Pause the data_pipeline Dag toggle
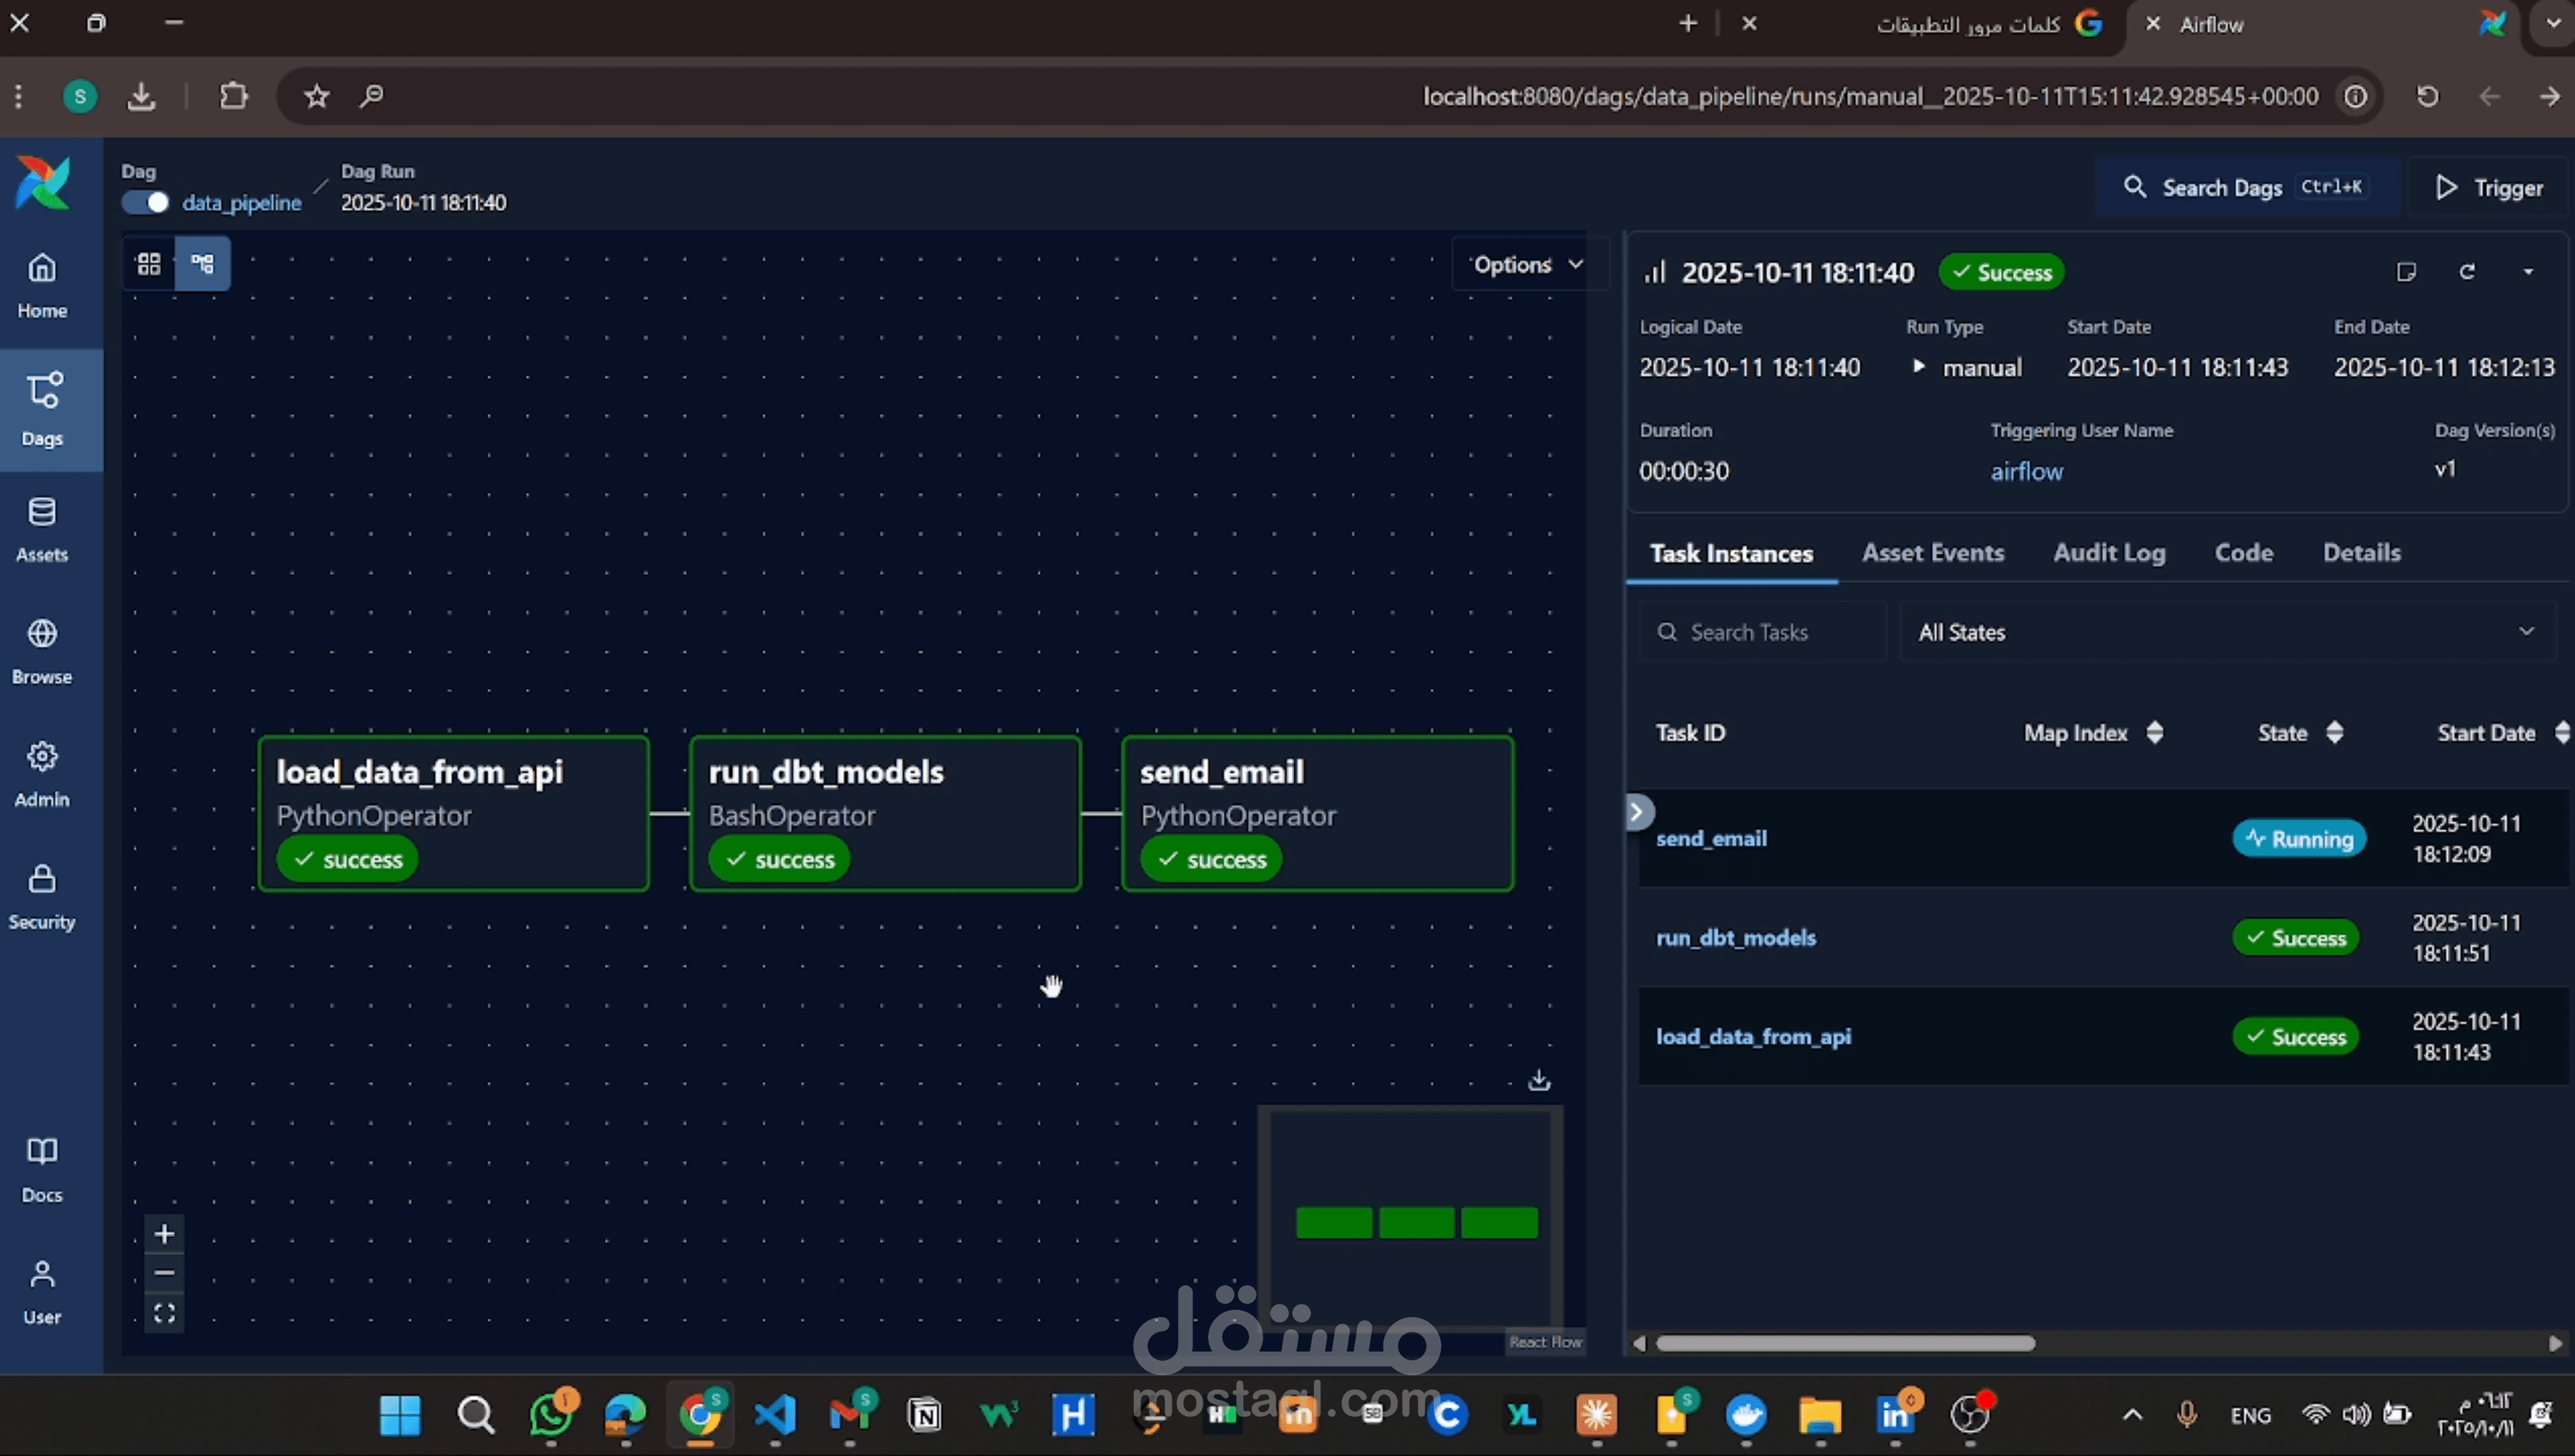Screen dimensions: 2575x1456 (146, 203)
